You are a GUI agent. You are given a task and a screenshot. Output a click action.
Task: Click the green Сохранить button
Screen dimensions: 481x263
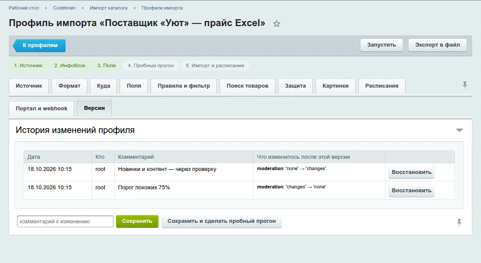click(x=137, y=221)
